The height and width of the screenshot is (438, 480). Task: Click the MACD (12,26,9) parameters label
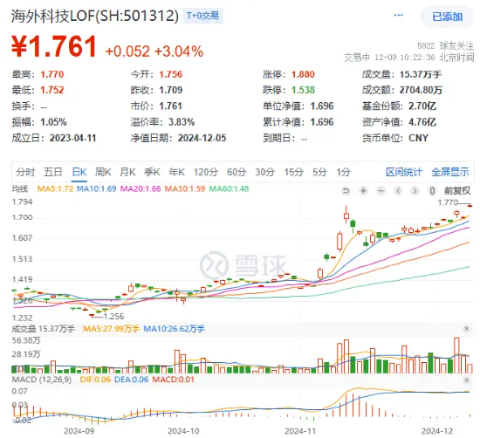[x=42, y=380]
